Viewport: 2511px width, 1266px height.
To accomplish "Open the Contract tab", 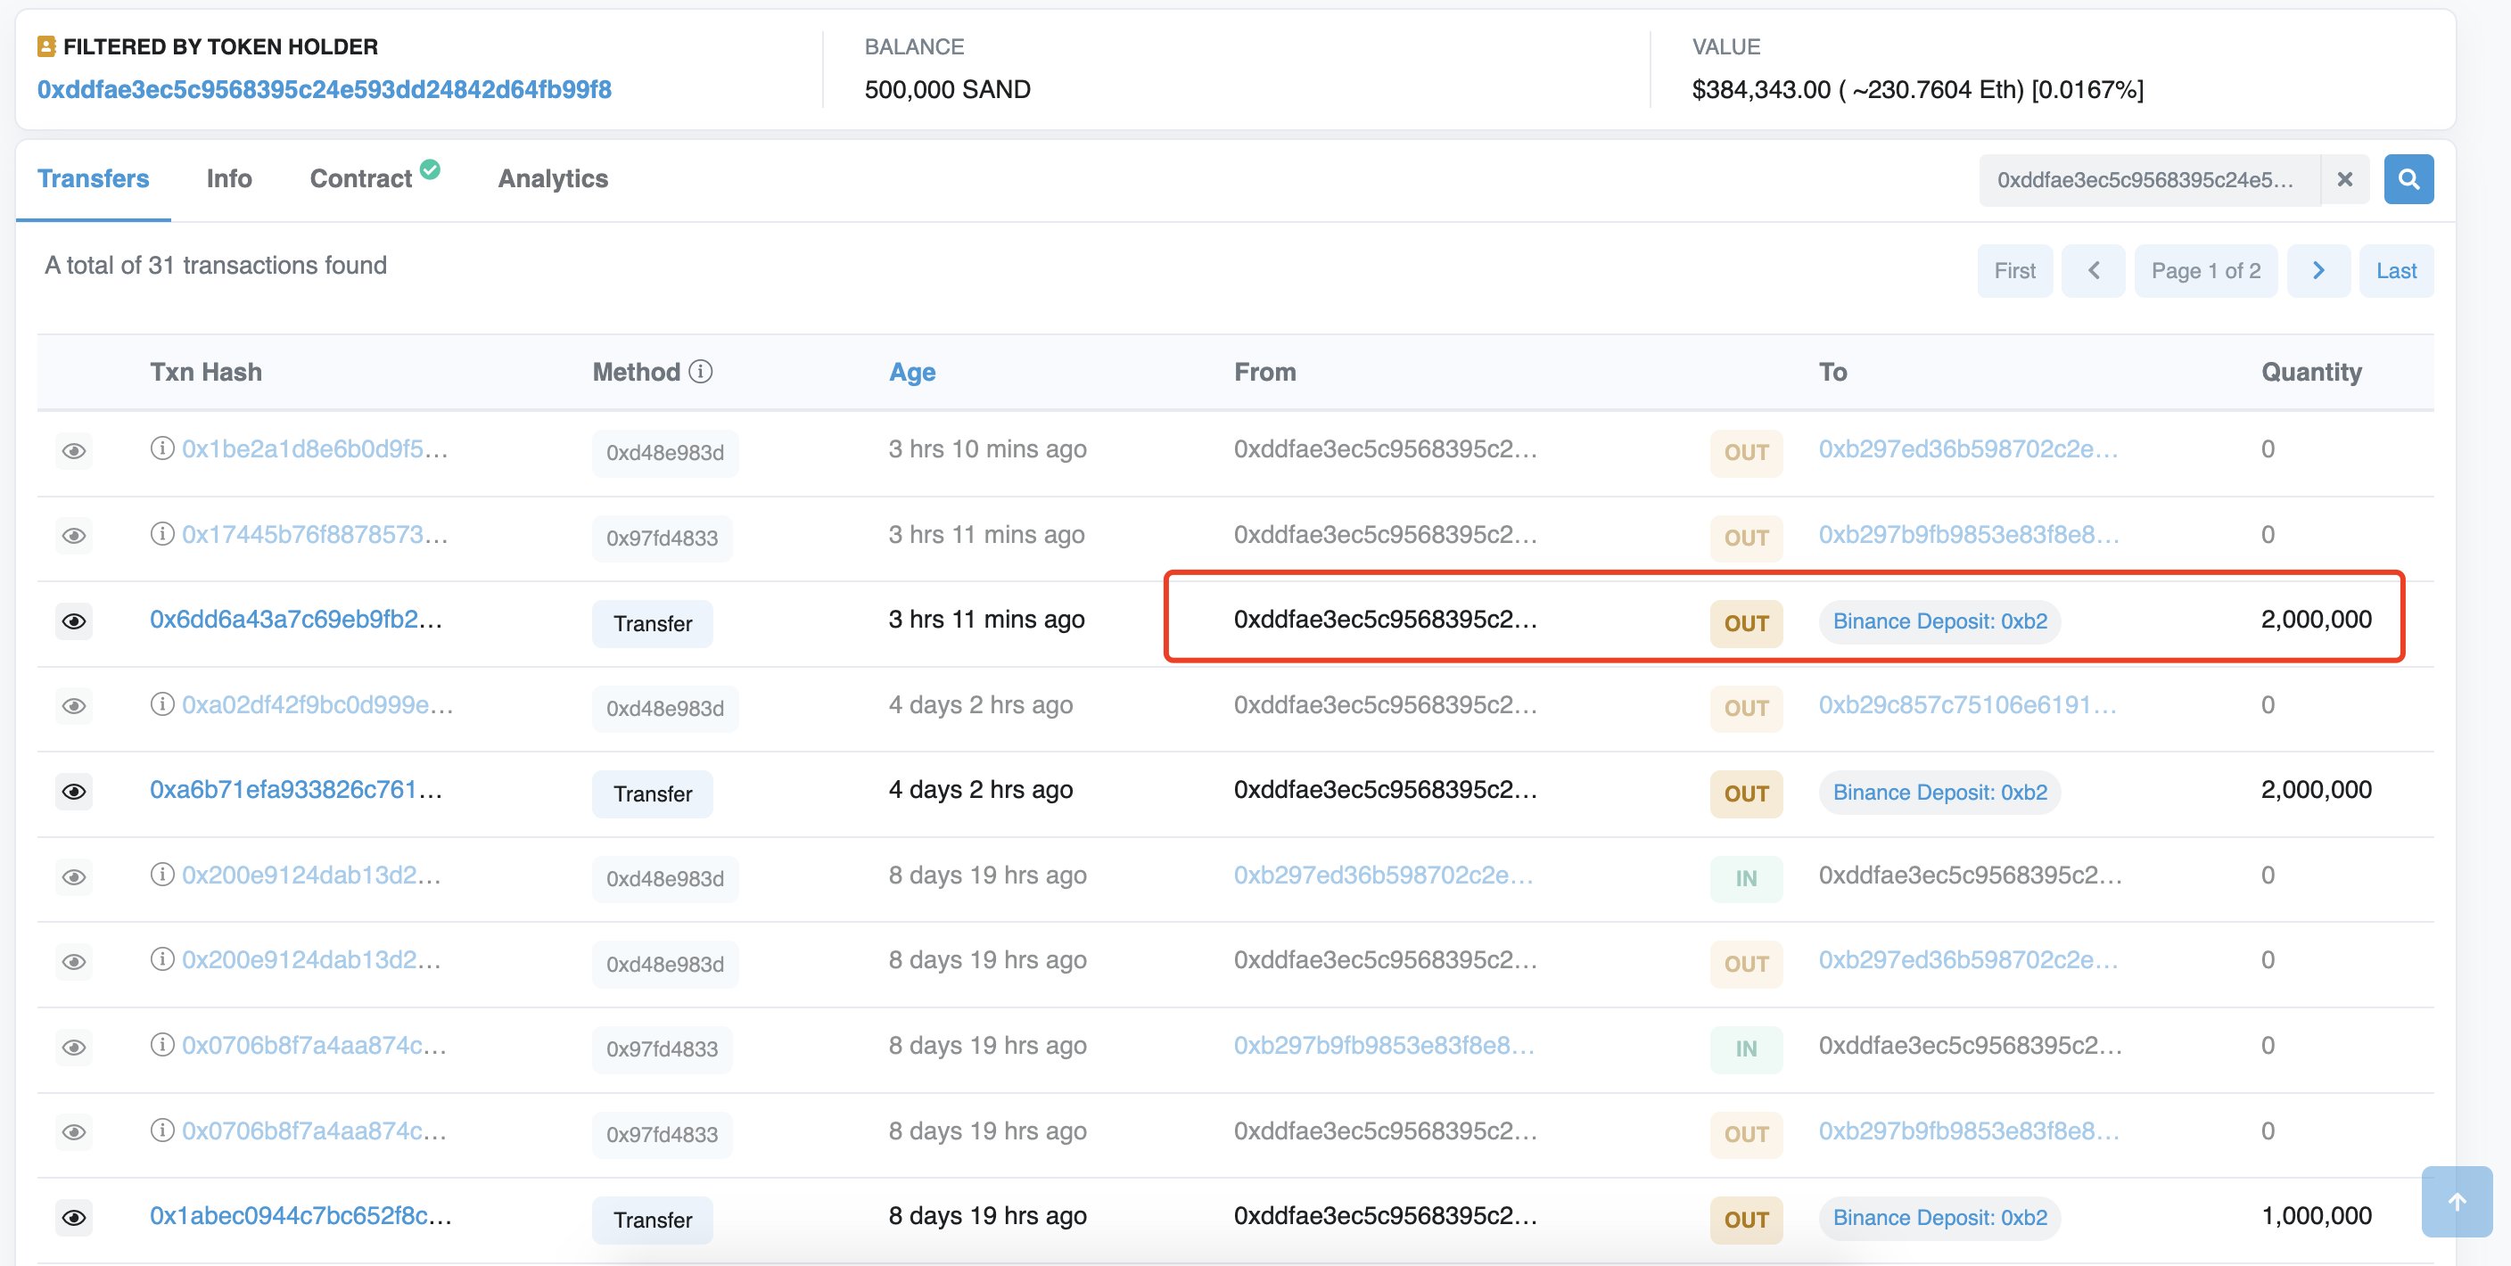I will coord(360,177).
